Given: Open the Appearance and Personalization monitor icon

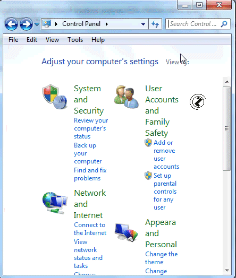Looking at the screenshot, I should tap(127, 232).
